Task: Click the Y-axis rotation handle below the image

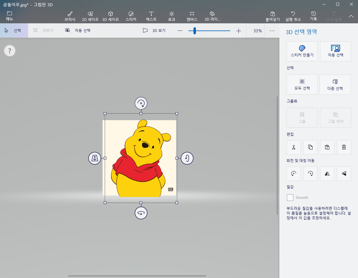Action: click(x=141, y=213)
